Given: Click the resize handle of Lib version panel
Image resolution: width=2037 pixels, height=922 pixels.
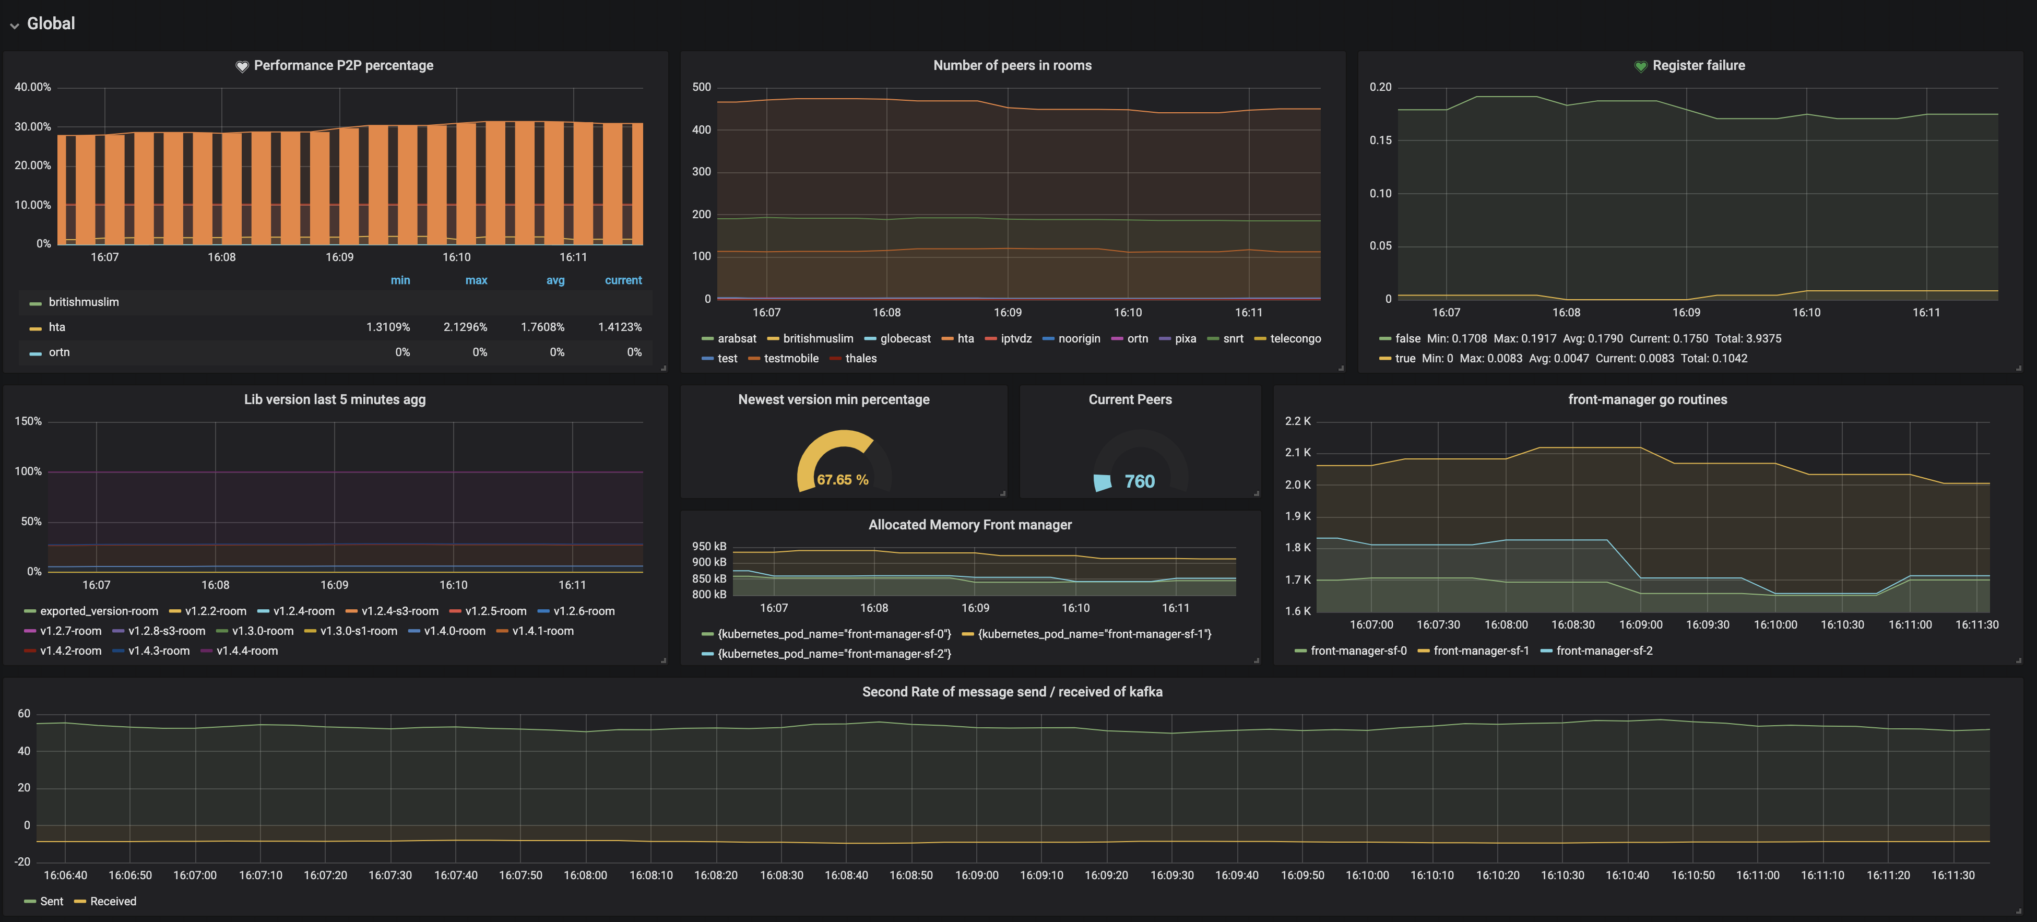Looking at the screenshot, I should point(662,660).
